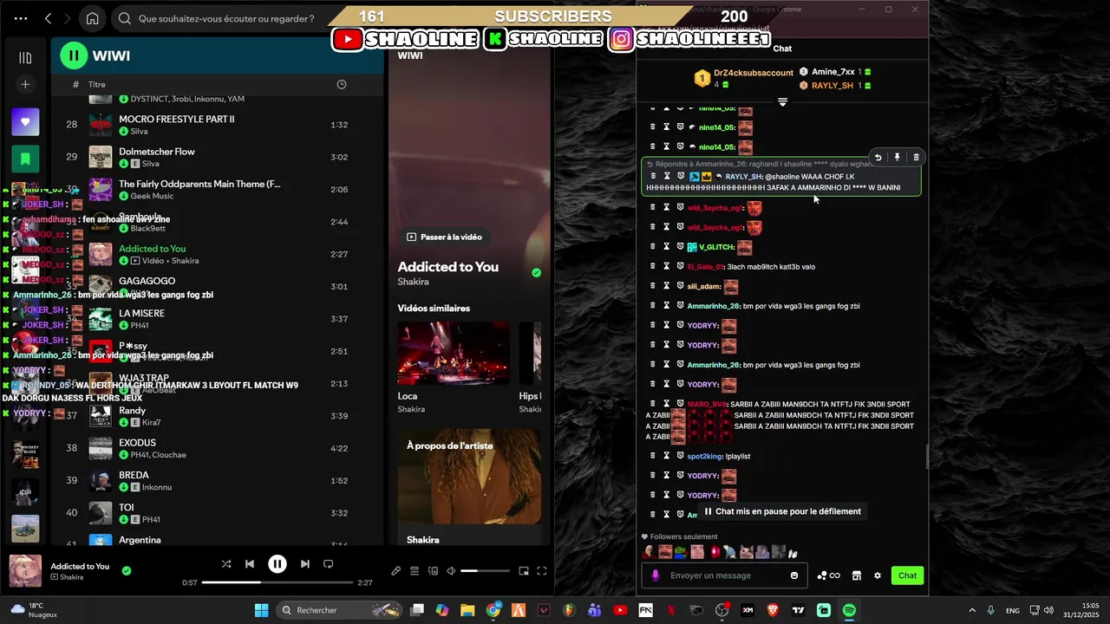Open Spotify three-dots menu

[21, 18]
